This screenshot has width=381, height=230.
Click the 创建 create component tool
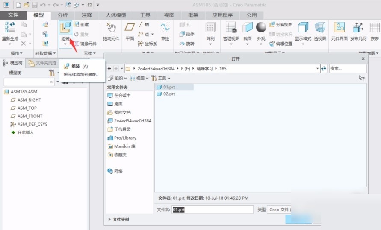(81, 25)
